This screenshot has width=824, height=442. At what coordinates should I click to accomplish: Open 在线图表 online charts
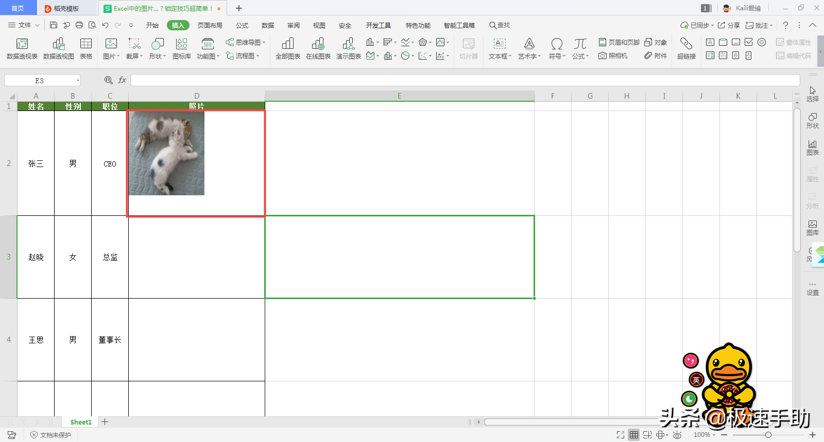(x=318, y=49)
